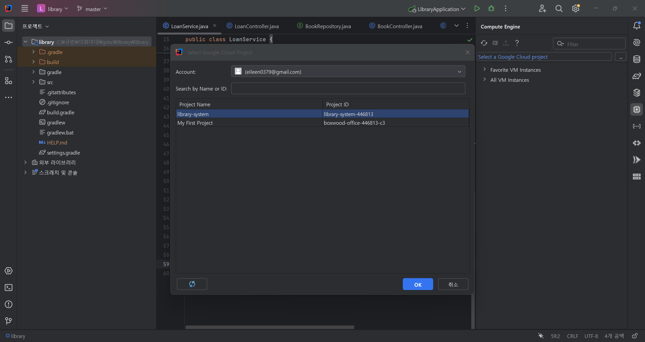
Task: Open the Problems tool window icon
Action: 9,304
